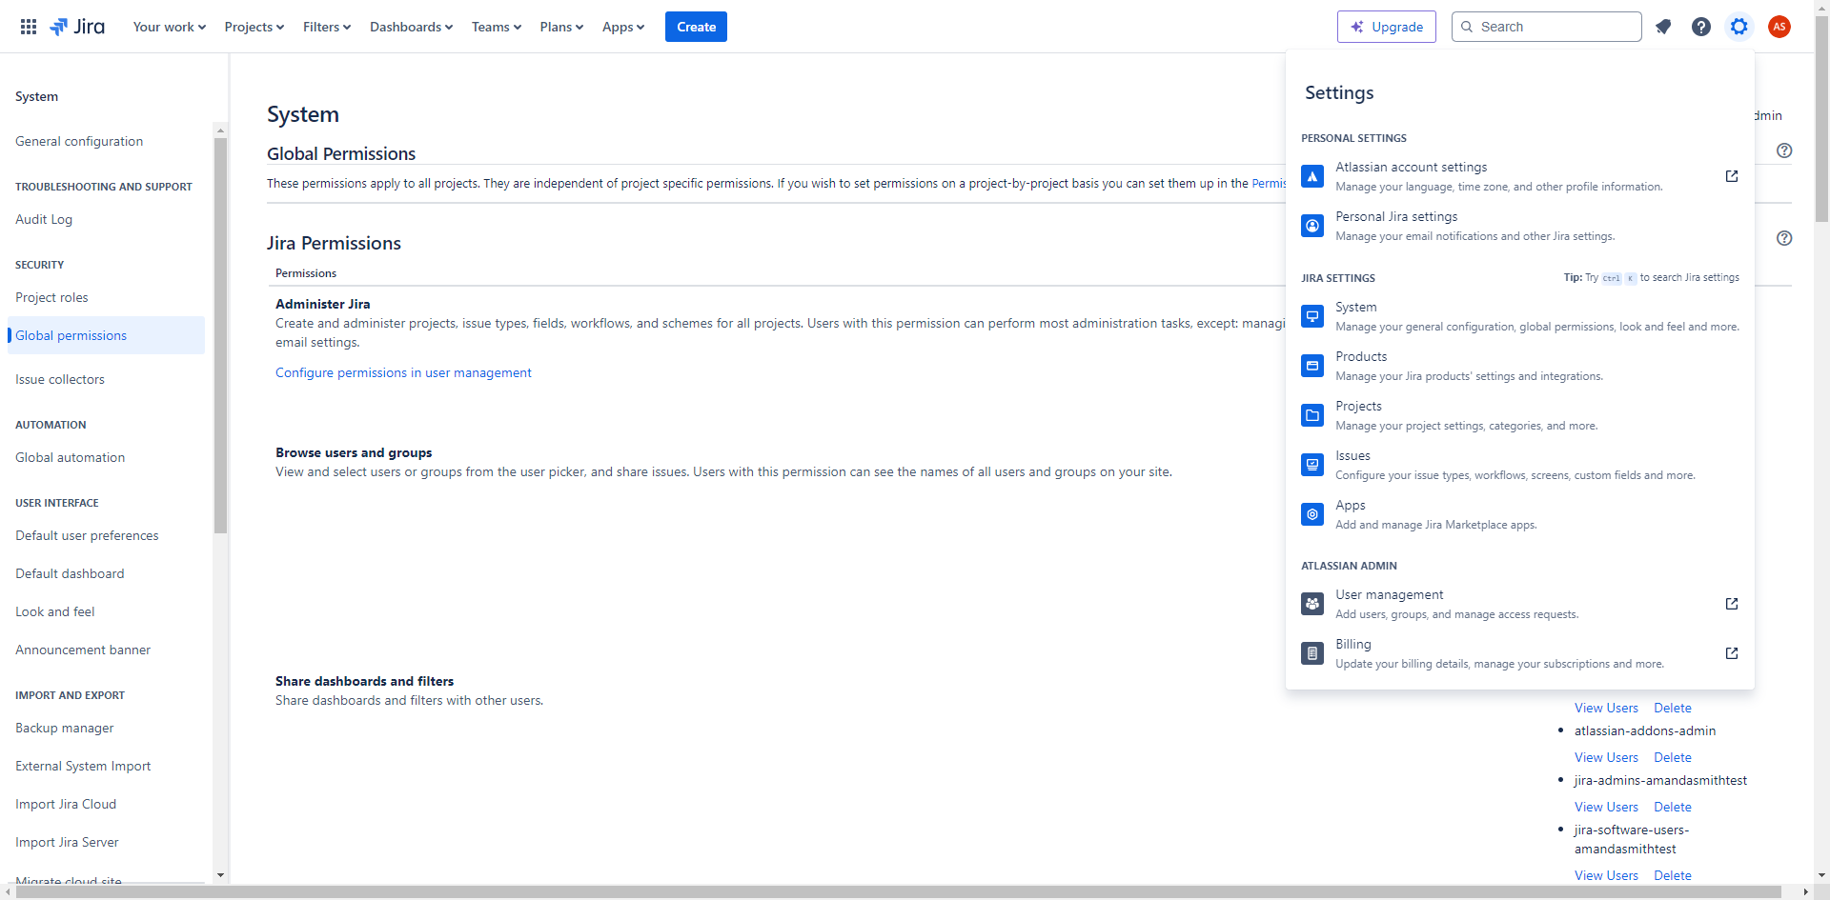Open the AS profile avatar
1830x900 pixels.
point(1779,27)
